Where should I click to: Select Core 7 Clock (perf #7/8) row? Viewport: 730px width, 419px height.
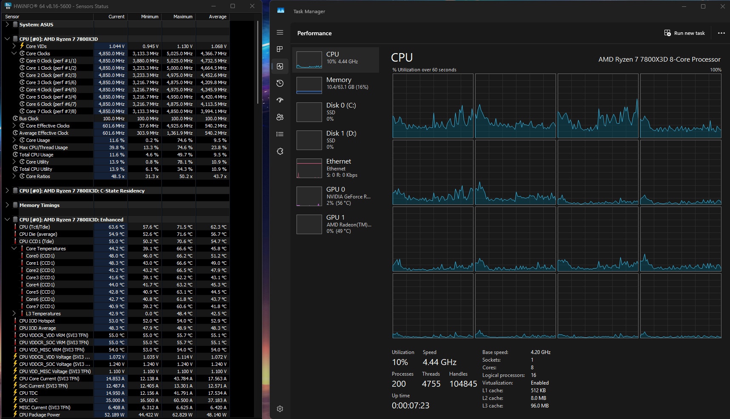pos(116,111)
